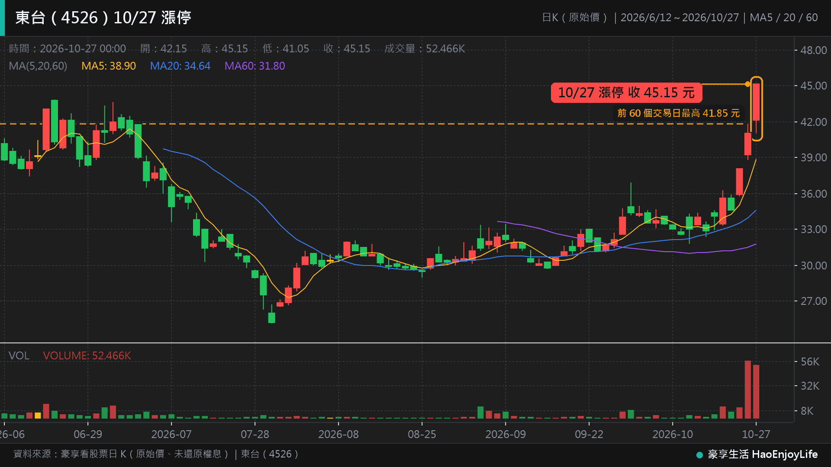Screen dimensions: 831x467
Task: Click the MA60: 31.80 legend label
Action: 255,66
